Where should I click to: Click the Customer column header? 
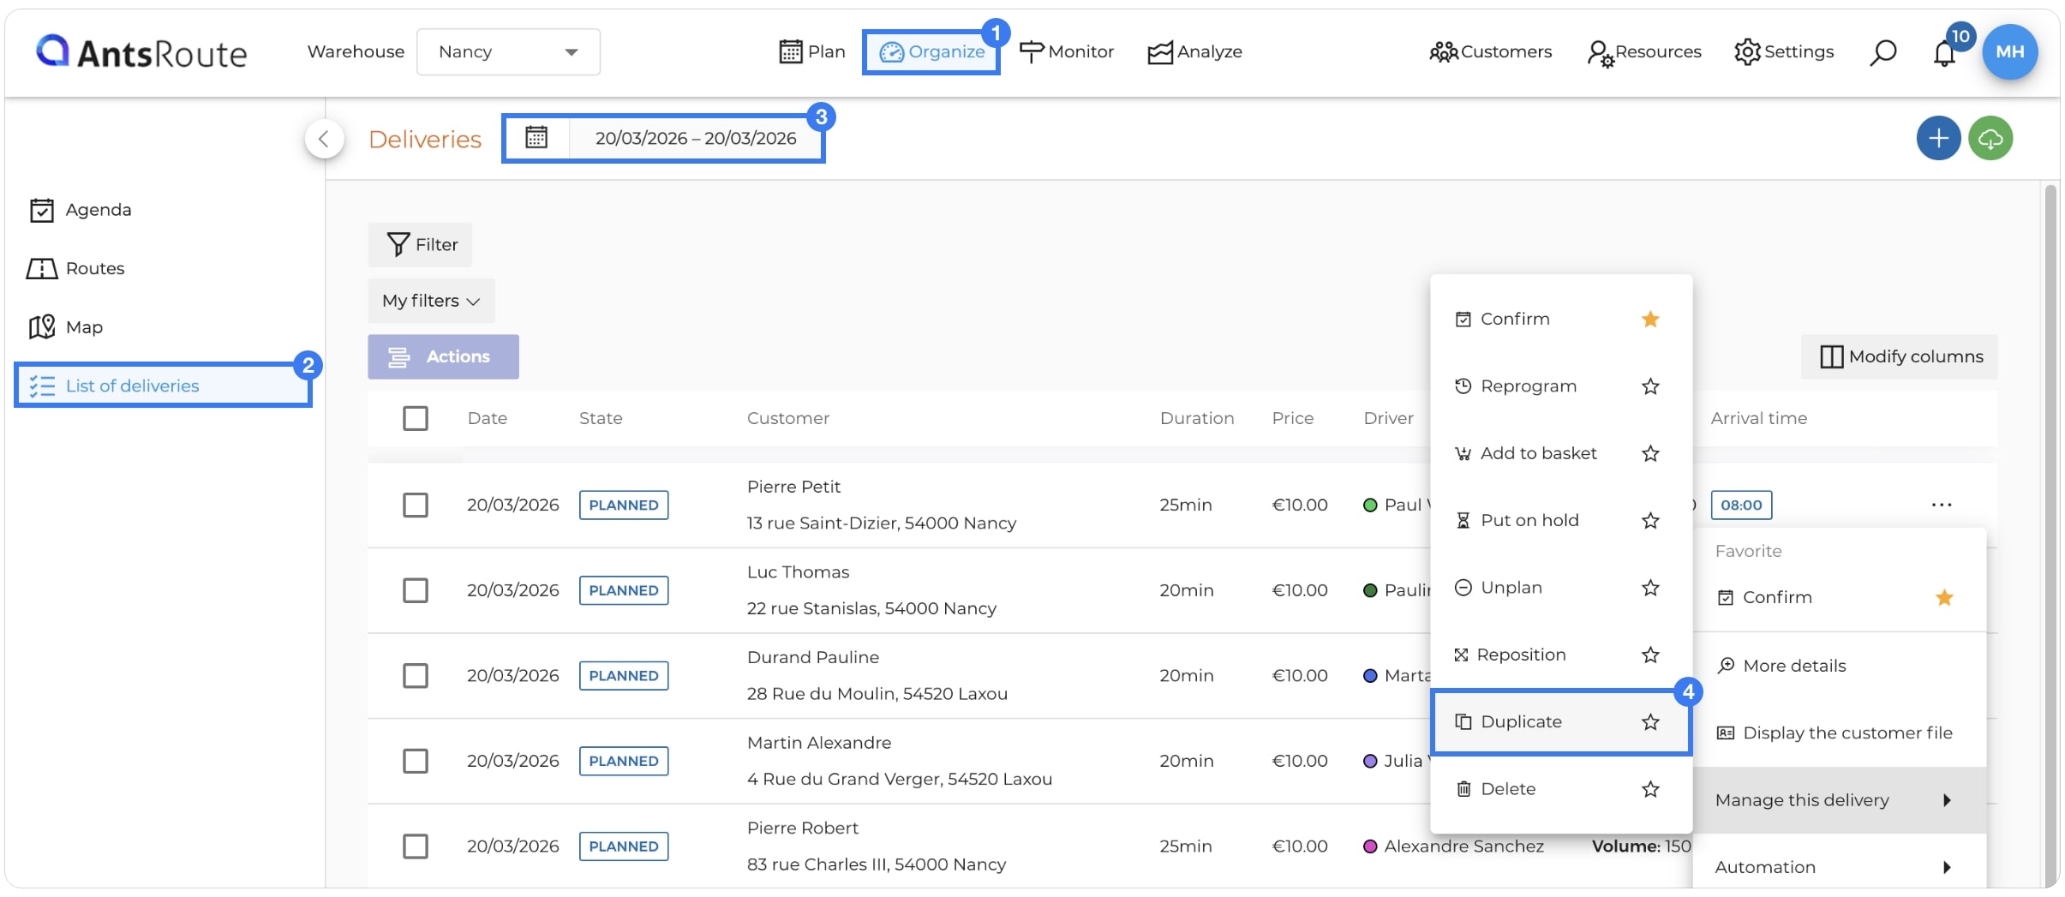tap(787, 418)
